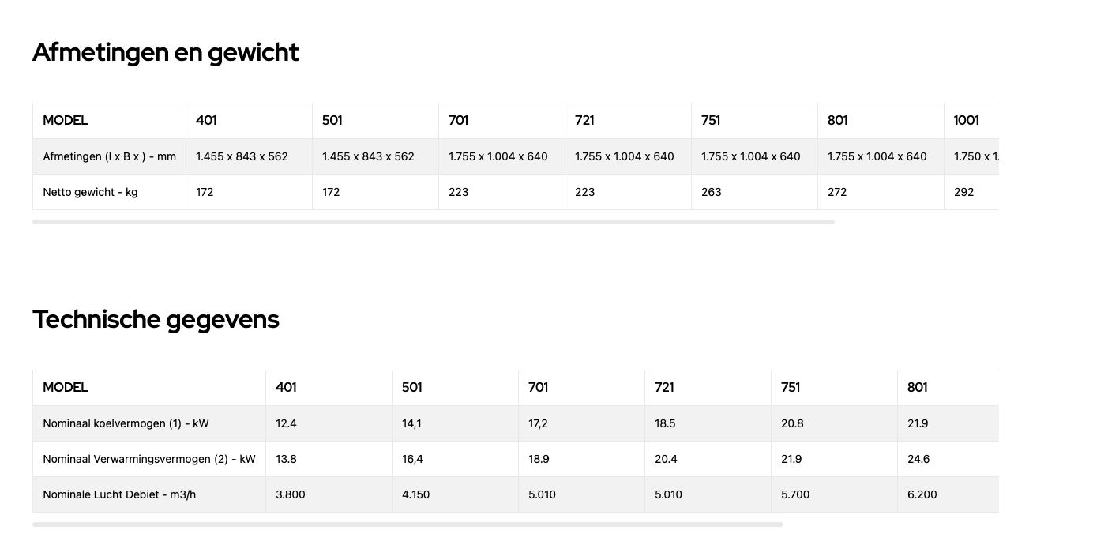The image size is (1093, 545).
Task: Click the dimensions table horizontal scrollbar
Action: click(433, 222)
